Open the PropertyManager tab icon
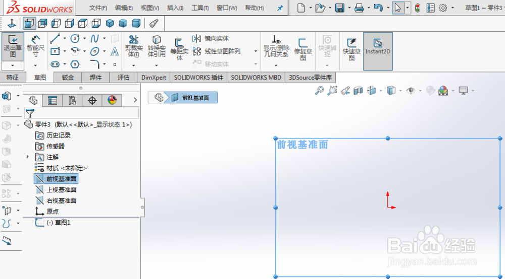Viewport: 505px width, 279px height. (52, 101)
